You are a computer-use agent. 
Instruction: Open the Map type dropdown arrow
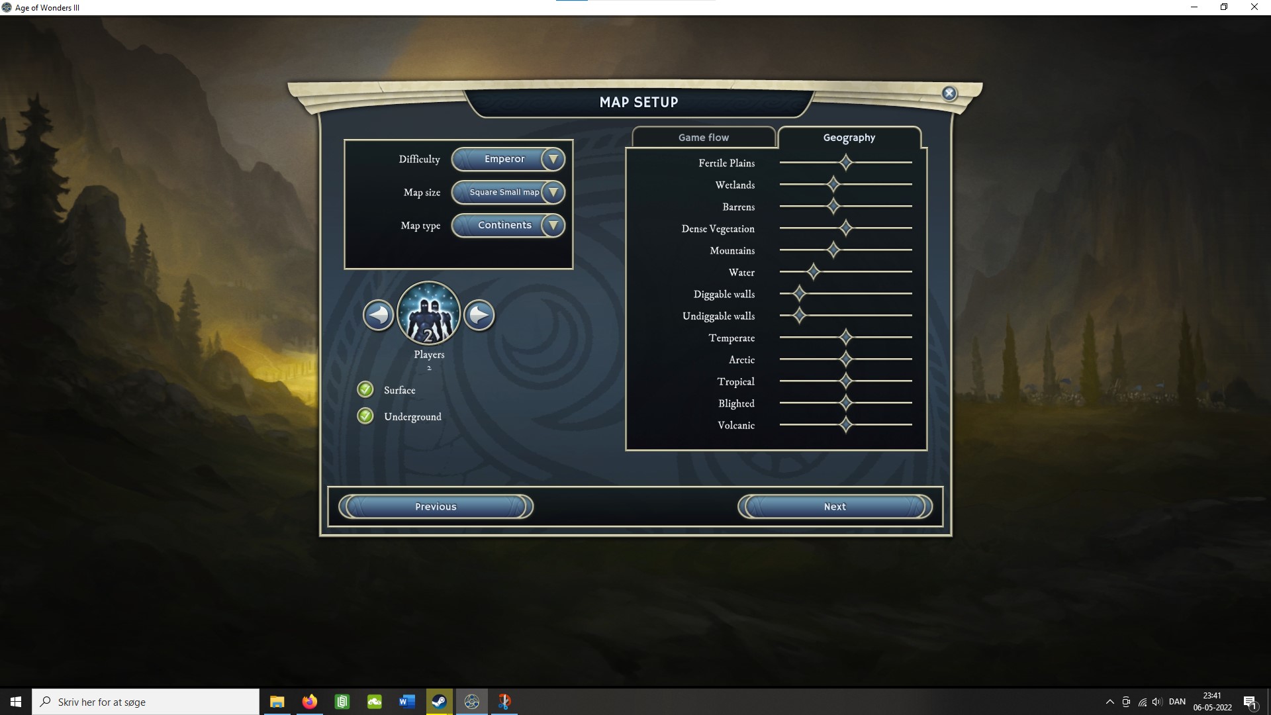[553, 225]
